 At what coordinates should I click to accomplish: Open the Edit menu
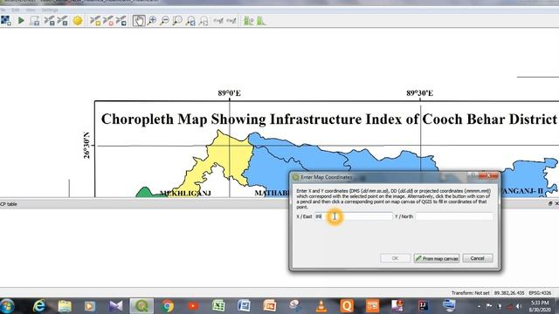(16, 10)
